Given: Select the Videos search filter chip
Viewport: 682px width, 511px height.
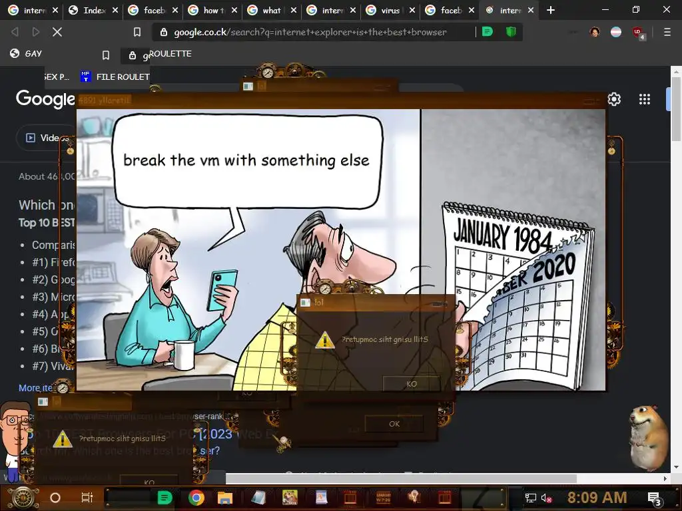Looking at the screenshot, I should click(x=47, y=138).
